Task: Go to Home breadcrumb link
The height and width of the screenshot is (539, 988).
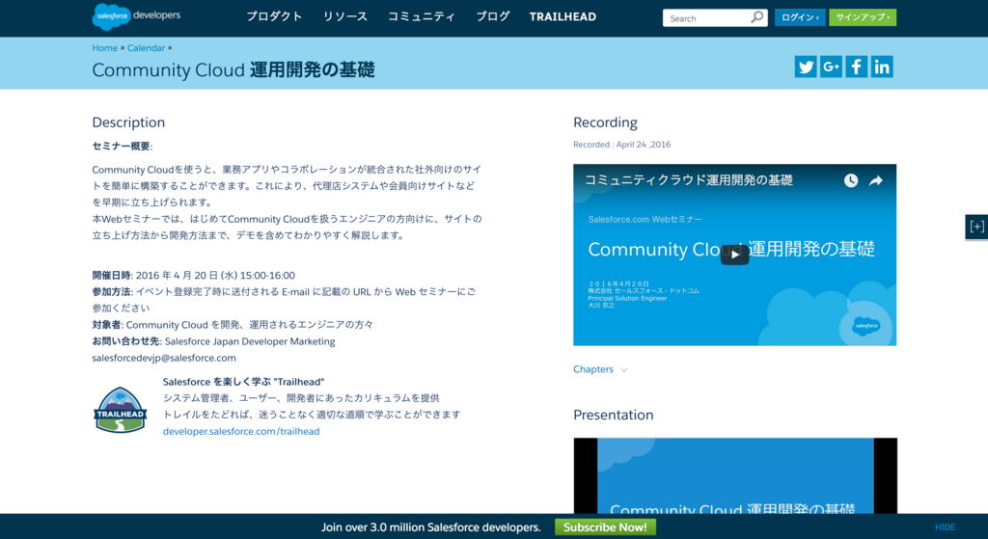Action: [104, 48]
